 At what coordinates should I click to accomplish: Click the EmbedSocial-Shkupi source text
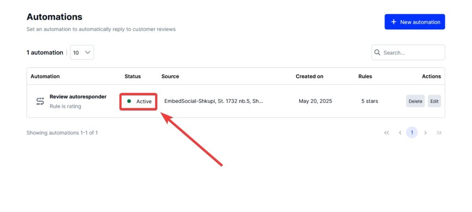tap(213, 101)
